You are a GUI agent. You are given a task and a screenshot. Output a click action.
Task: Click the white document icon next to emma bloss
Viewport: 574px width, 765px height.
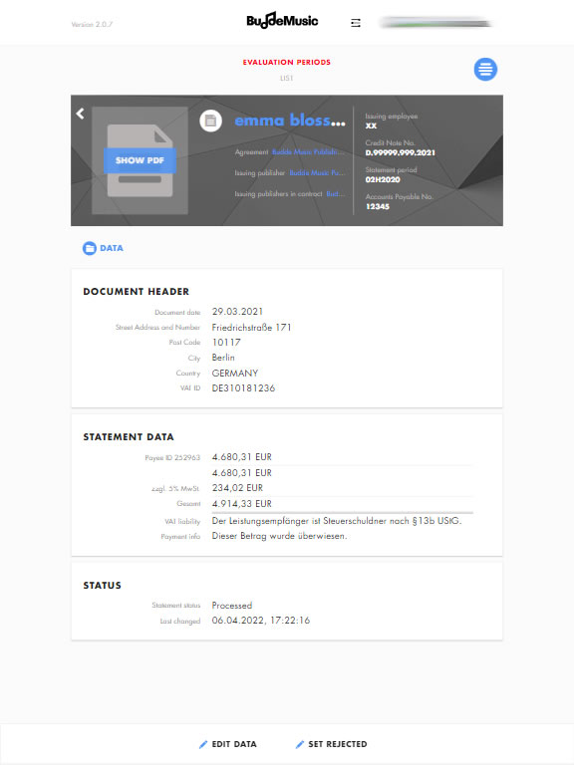[x=211, y=121]
